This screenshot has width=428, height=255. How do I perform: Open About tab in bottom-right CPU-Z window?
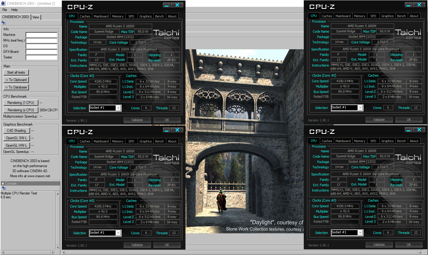pos(414,141)
